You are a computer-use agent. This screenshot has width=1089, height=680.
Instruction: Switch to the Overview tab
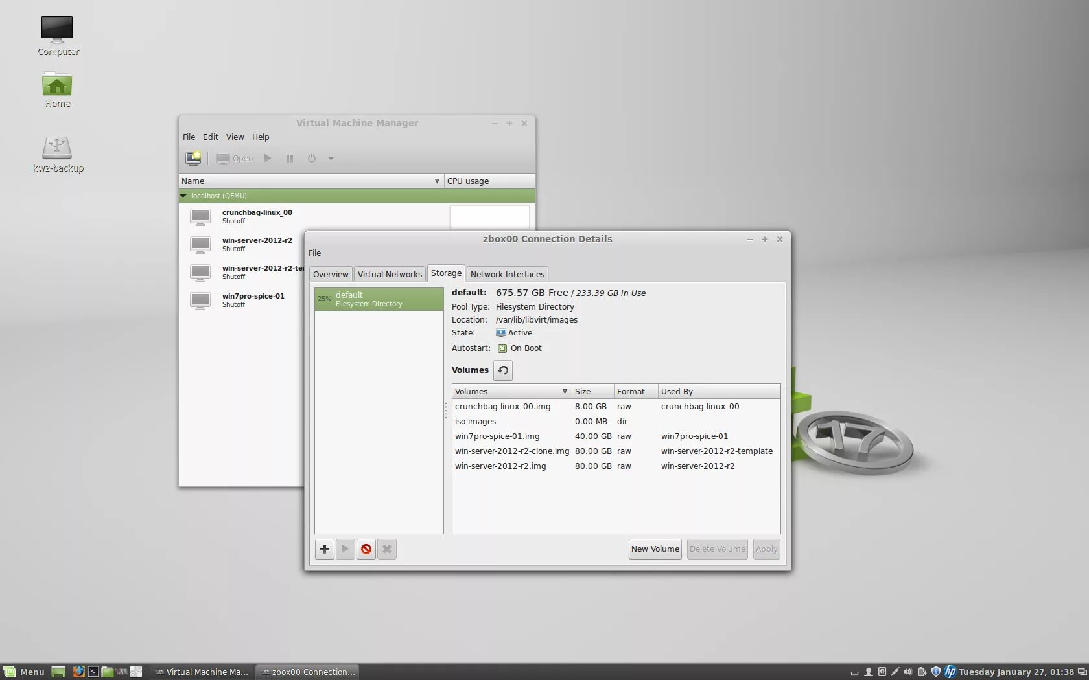click(x=331, y=275)
